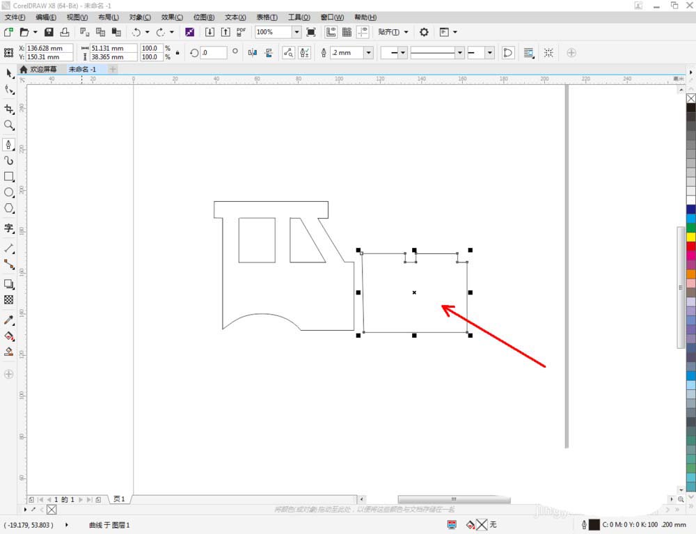Select the Transparency tool
This screenshot has width=696, height=534.
(9, 299)
